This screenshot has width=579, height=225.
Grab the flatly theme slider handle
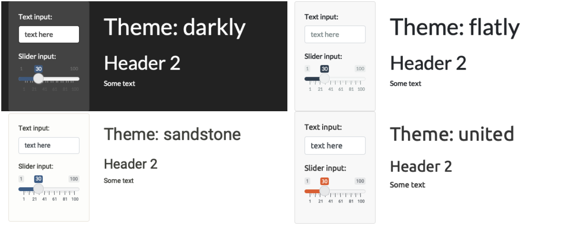click(x=325, y=79)
